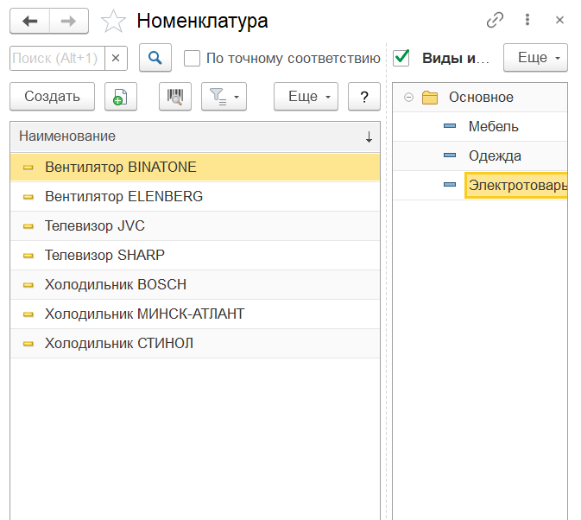Add Номенклатура to favorites with star
This screenshot has height=520, width=581.
[113, 21]
